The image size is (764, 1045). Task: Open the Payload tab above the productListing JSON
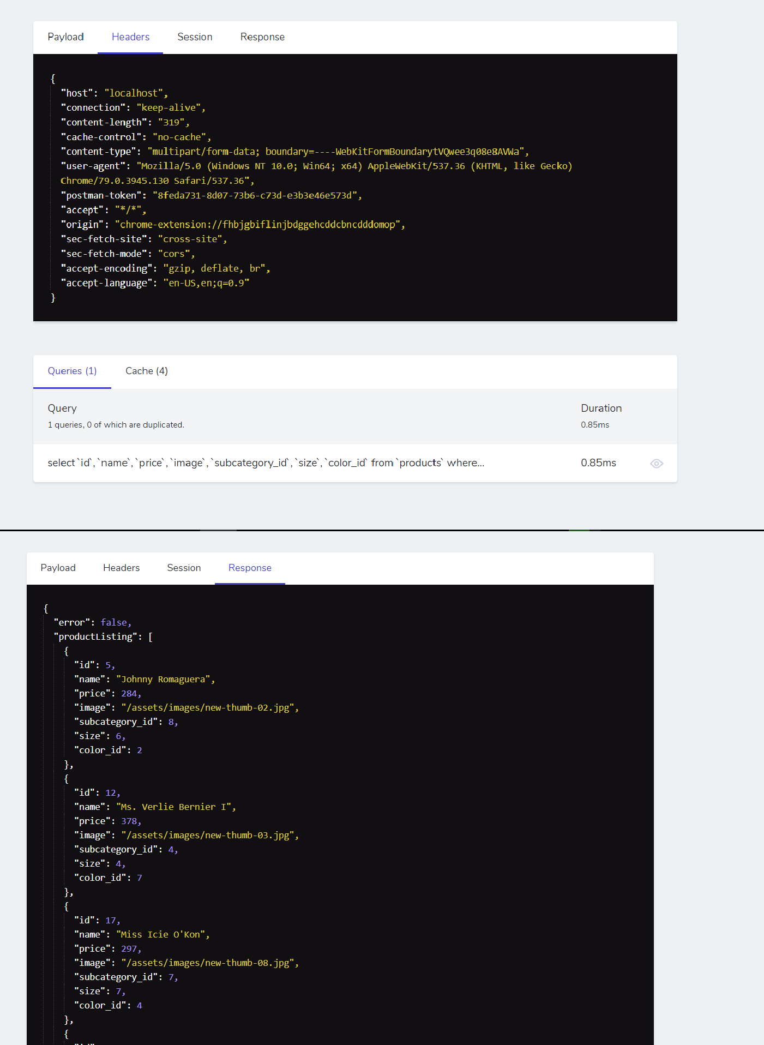tap(58, 568)
